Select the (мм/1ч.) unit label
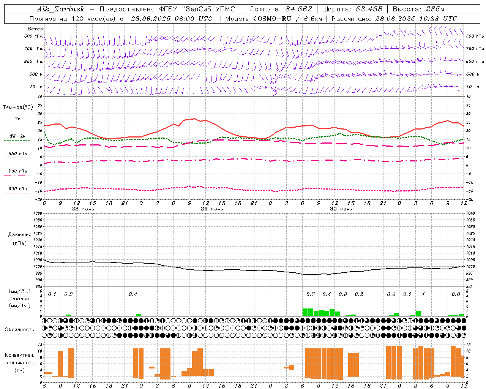This screenshot has height=389, width=486. [x=19, y=306]
